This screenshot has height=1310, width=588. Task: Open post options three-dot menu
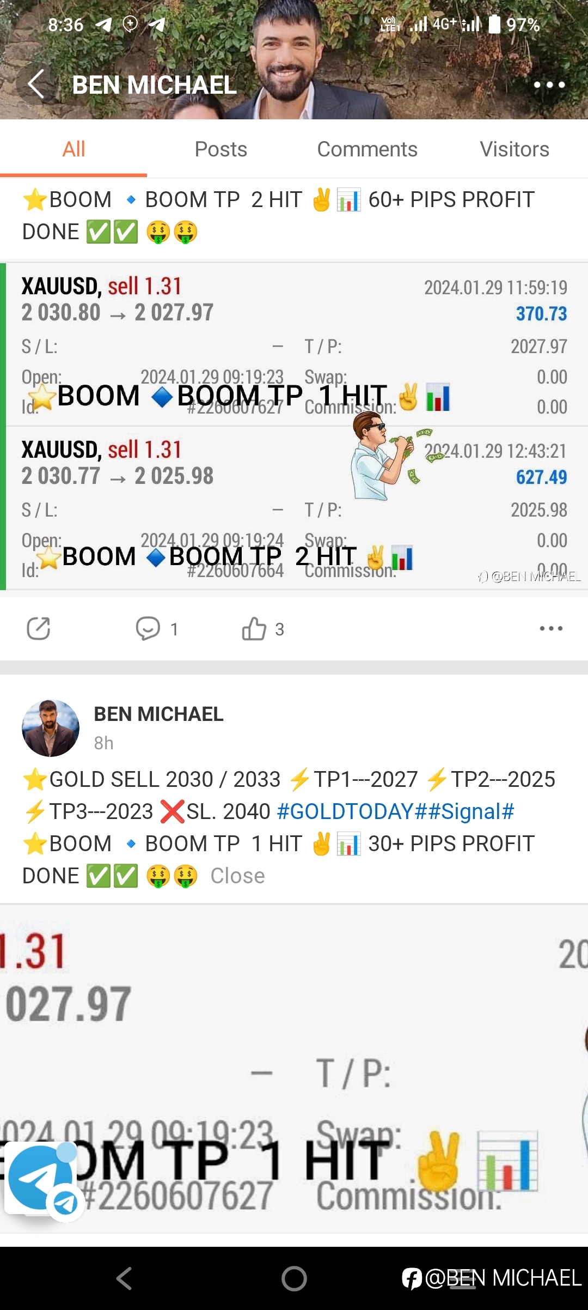(551, 629)
